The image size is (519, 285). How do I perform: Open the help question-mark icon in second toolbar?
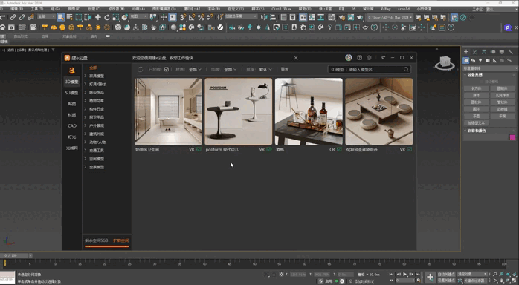point(374,27)
